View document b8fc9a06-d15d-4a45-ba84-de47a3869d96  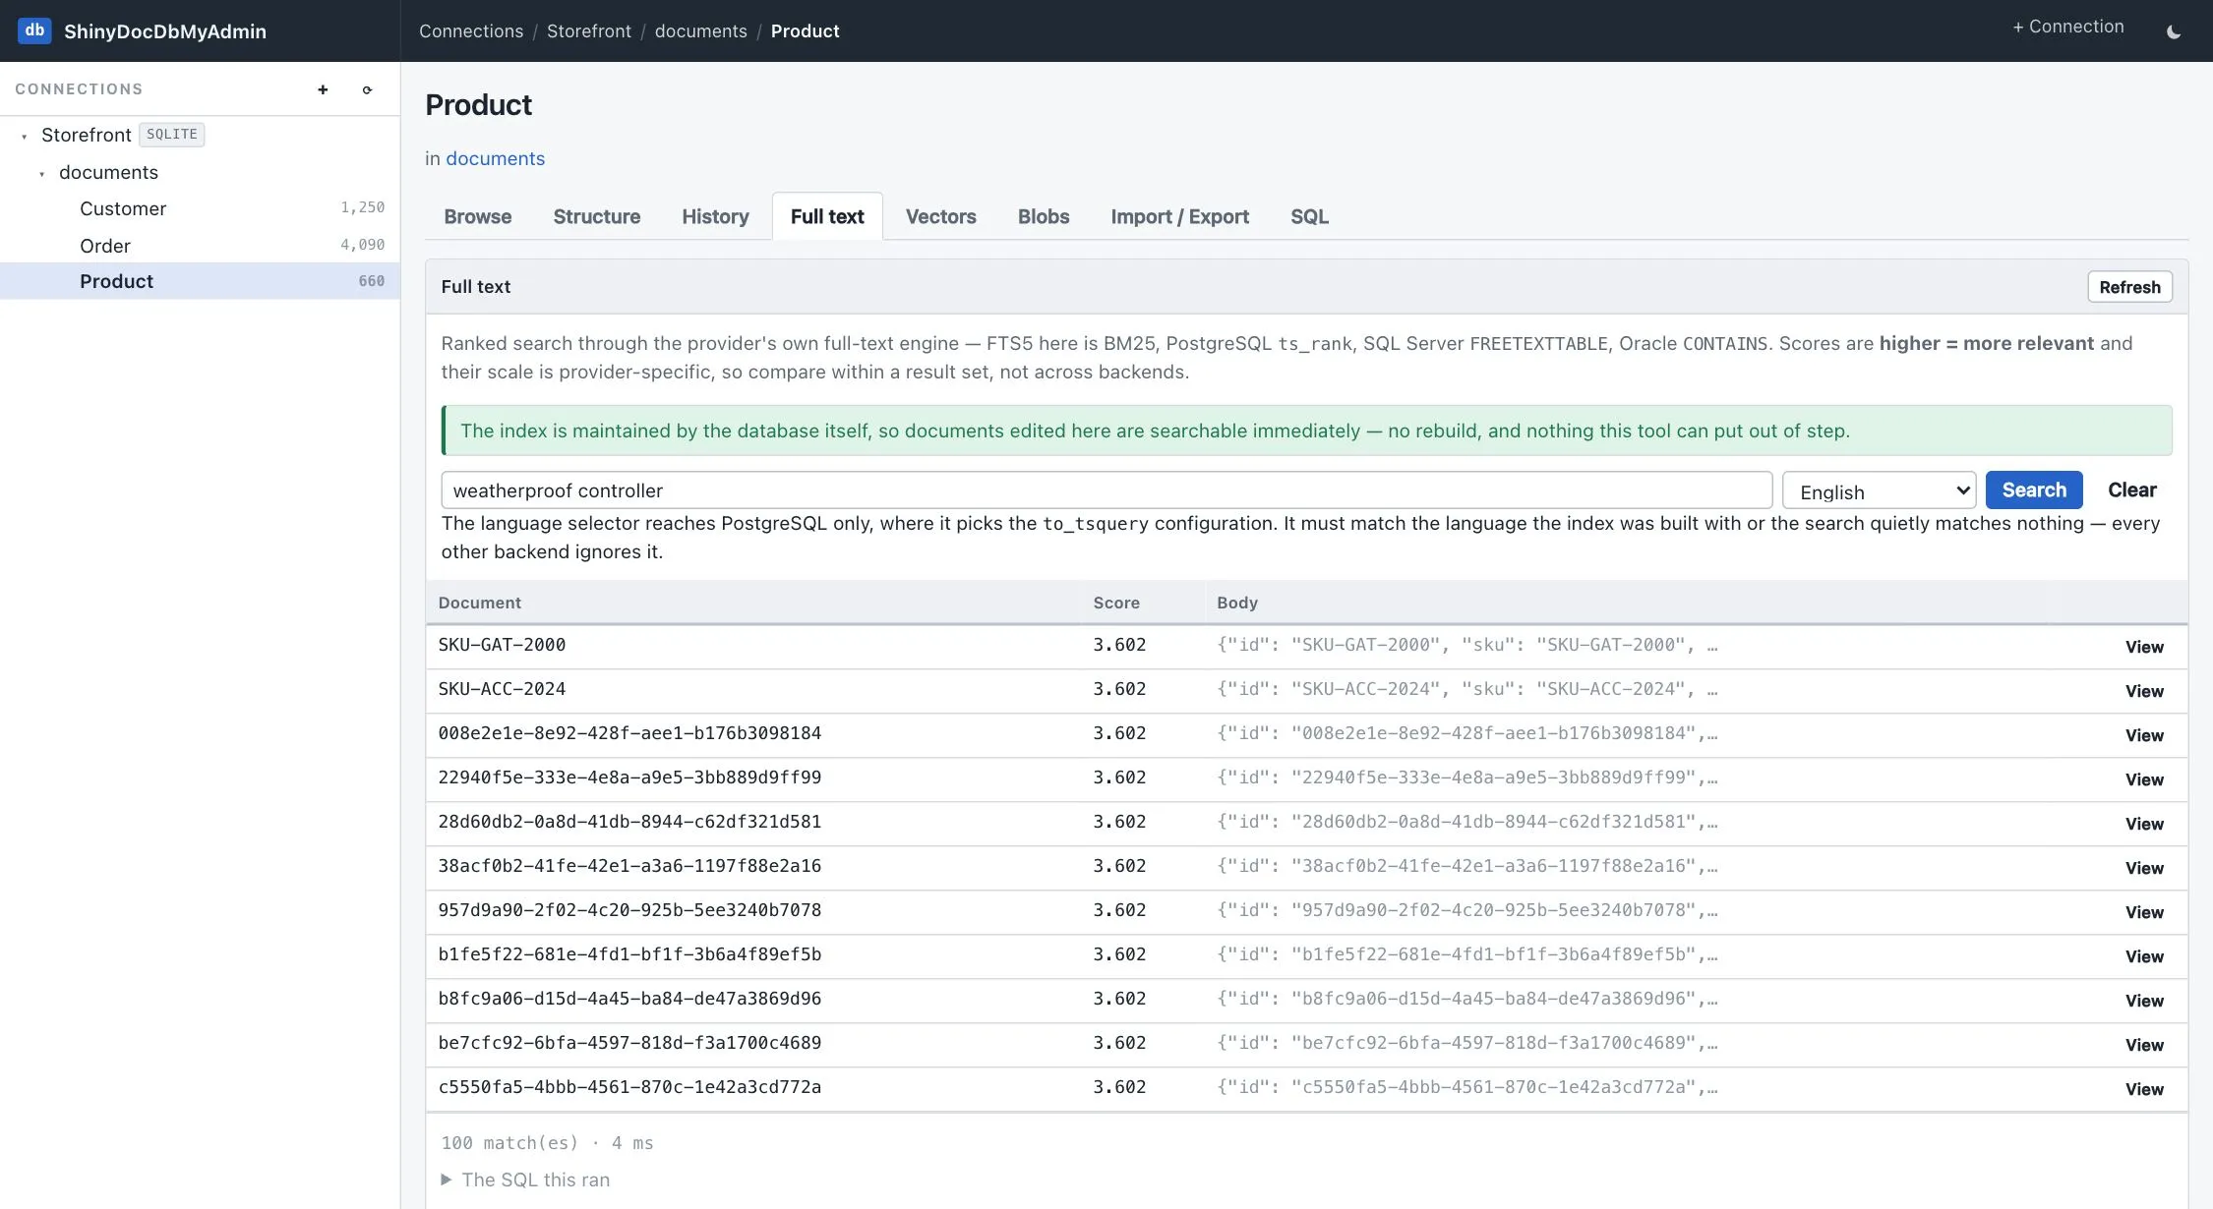tap(2144, 1001)
